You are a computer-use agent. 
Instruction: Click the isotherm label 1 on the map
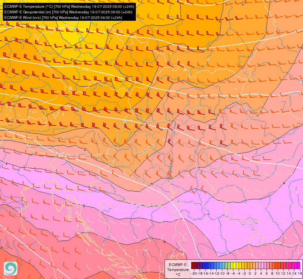(x=226, y=80)
